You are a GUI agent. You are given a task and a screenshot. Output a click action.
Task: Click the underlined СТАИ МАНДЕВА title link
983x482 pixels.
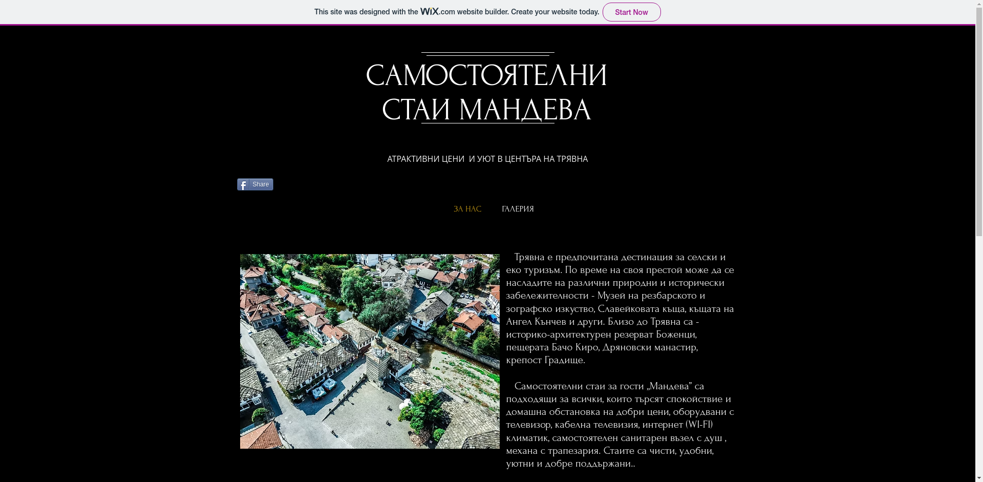(x=486, y=109)
